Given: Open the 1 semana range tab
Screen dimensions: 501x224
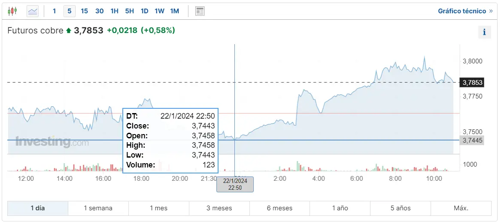Looking at the screenshot, I should click(x=98, y=208).
